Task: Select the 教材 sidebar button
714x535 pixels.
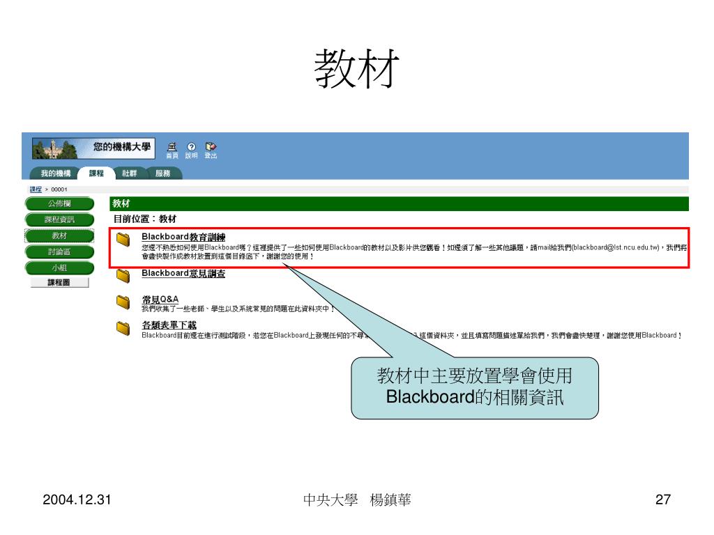Action: tap(59, 235)
